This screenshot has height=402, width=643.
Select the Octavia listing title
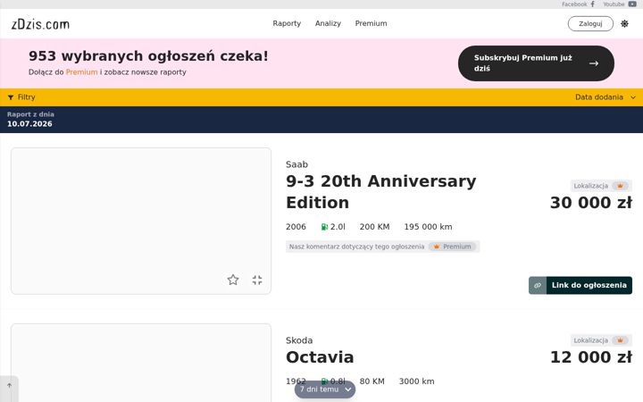click(320, 357)
